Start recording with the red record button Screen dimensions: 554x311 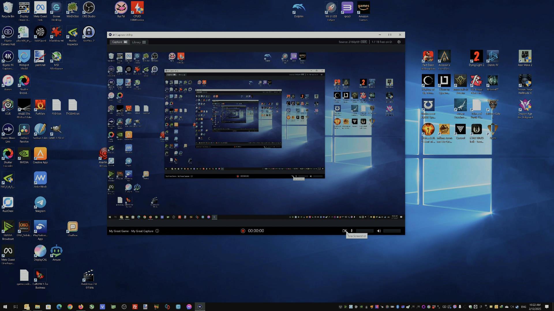(243, 231)
